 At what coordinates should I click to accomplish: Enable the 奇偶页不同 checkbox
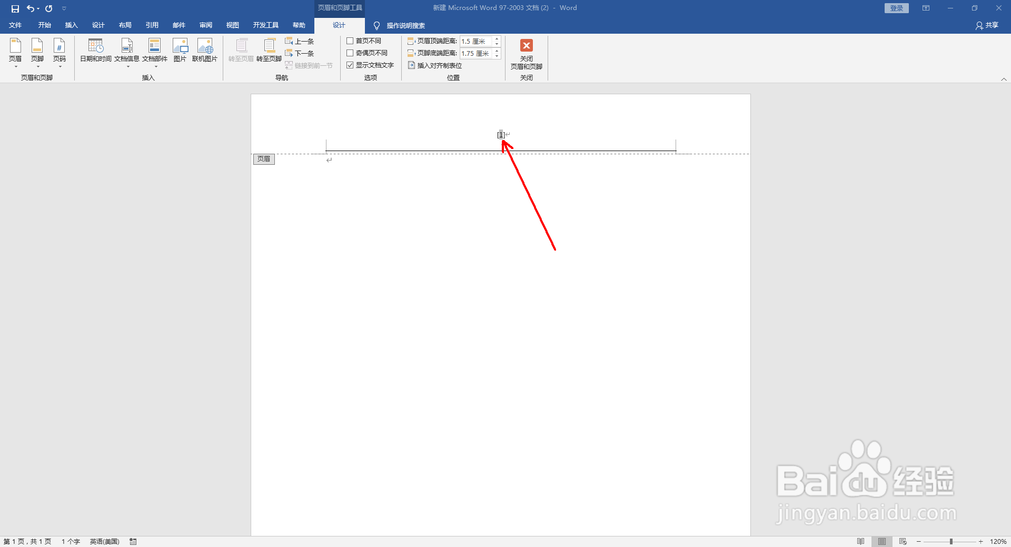(x=351, y=52)
